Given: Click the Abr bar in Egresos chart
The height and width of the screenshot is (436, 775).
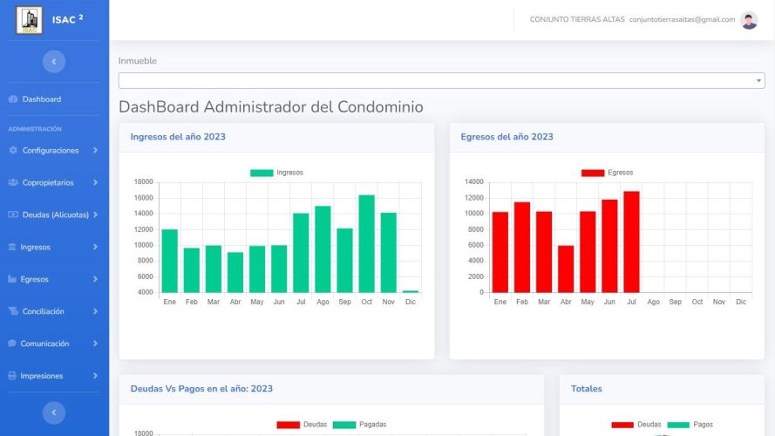Looking at the screenshot, I should click(566, 269).
